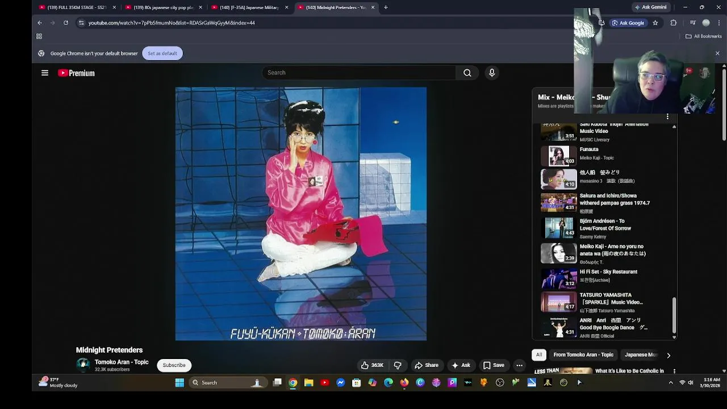Select the Midnight Pretenders tab
This screenshot has width=727, height=409.
[336, 7]
